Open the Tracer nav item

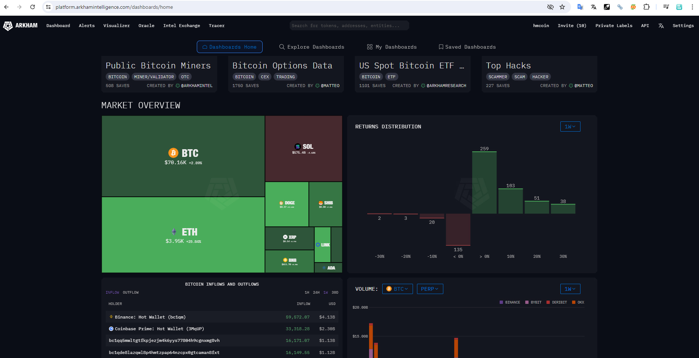[x=217, y=26]
